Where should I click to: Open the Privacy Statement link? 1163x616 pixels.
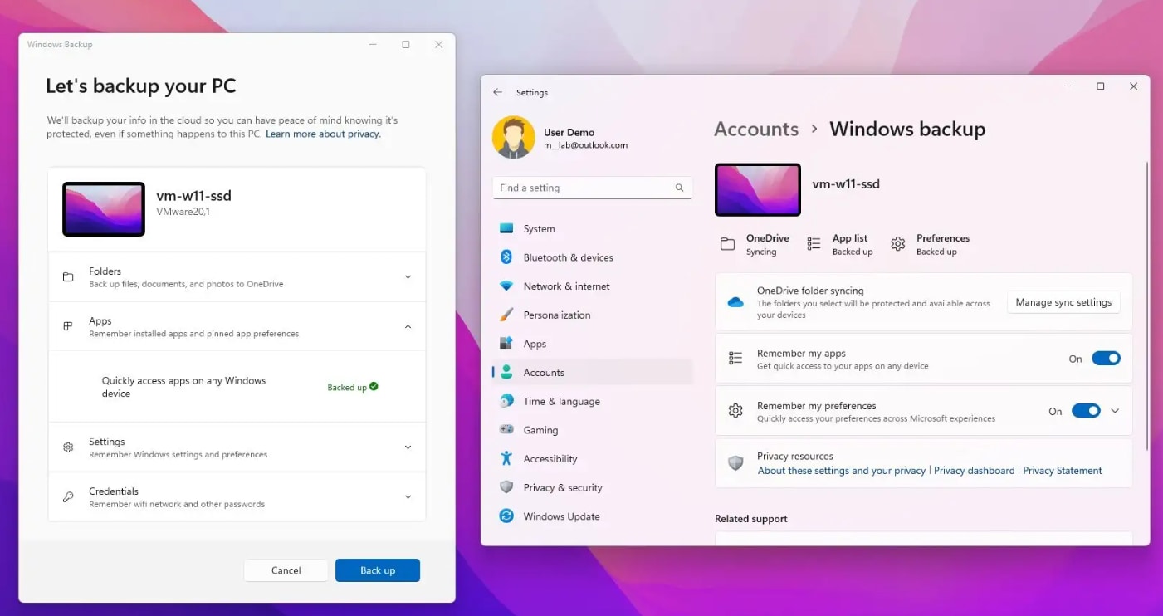pos(1063,471)
